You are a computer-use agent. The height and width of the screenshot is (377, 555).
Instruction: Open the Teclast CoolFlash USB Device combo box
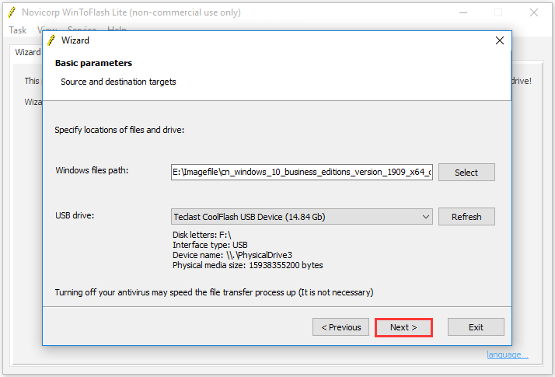pos(302,217)
